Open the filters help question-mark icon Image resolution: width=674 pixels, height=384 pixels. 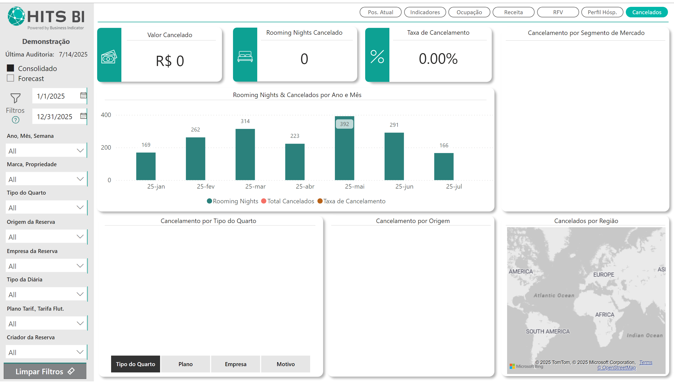point(16,120)
